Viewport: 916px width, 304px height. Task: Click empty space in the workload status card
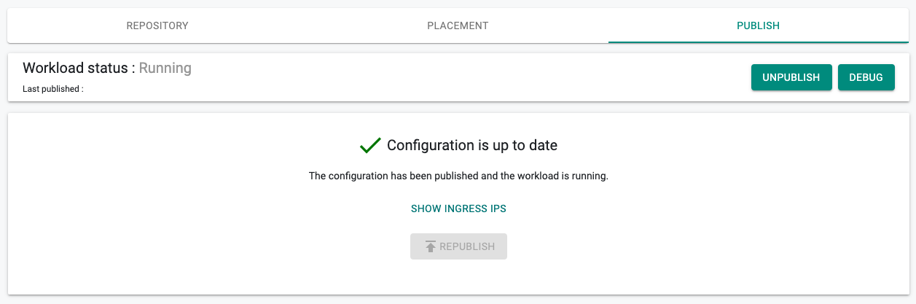466,77
